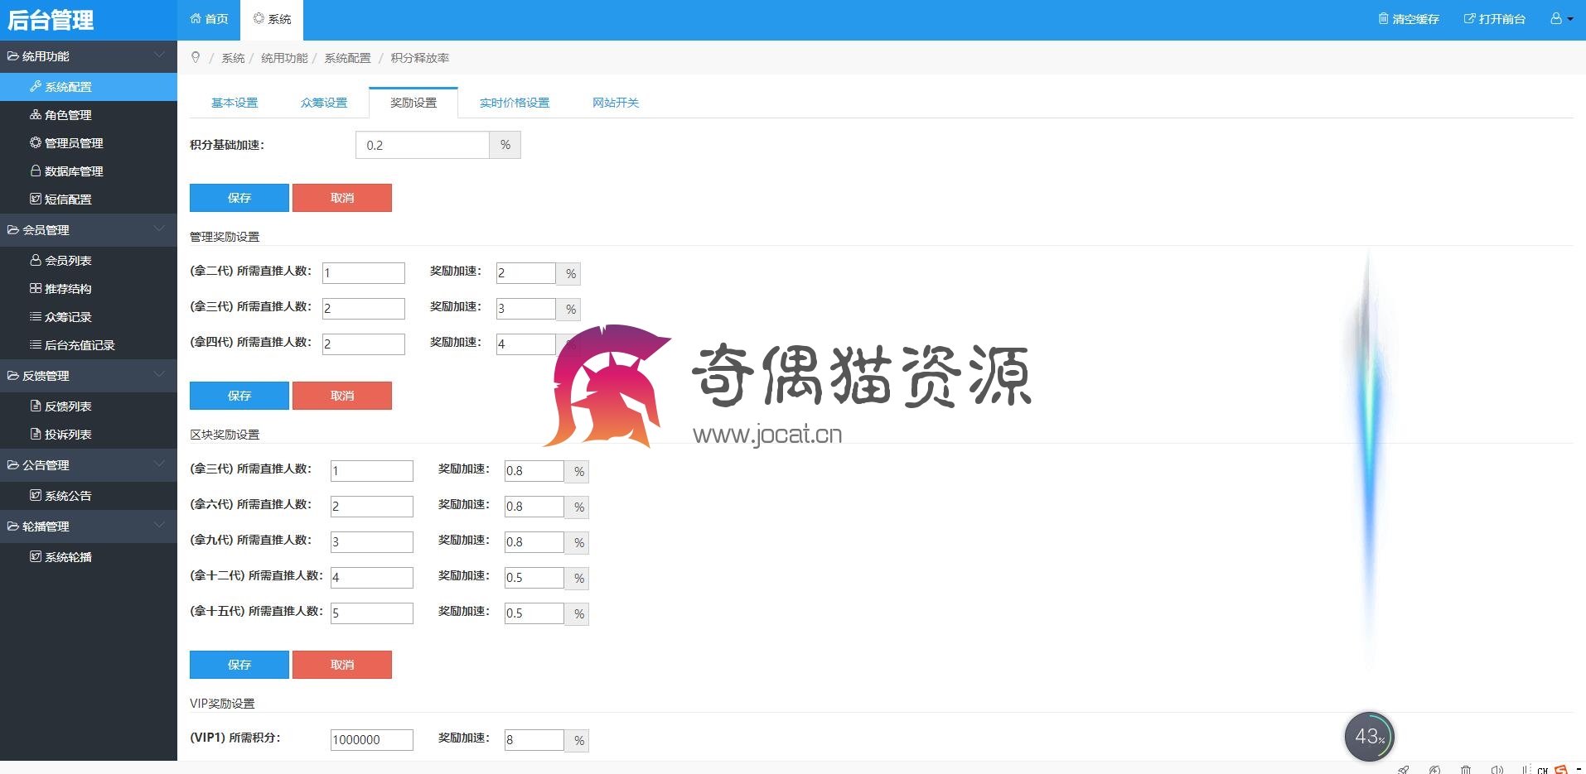1586x774 pixels.
Task: Click the folder icon next to 统用功能
Action: pyautogui.click(x=13, y=56)
